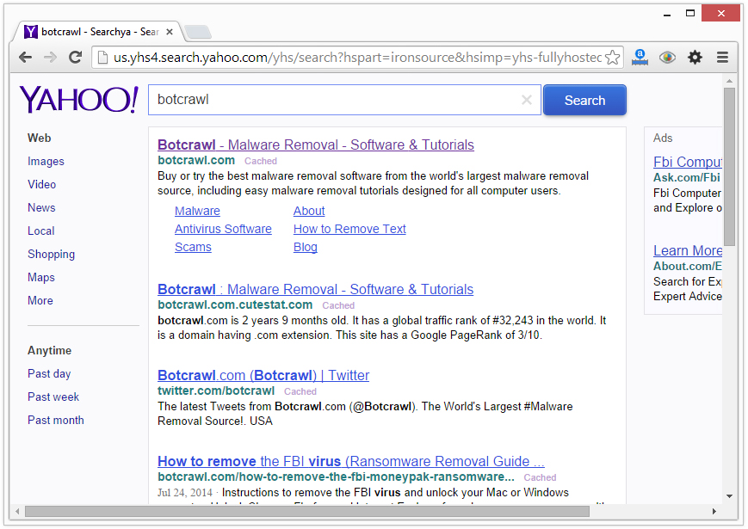Viewport: 748px width, 529px height.
Task: Click the browser forward arrow
Action: click(51, 58)
